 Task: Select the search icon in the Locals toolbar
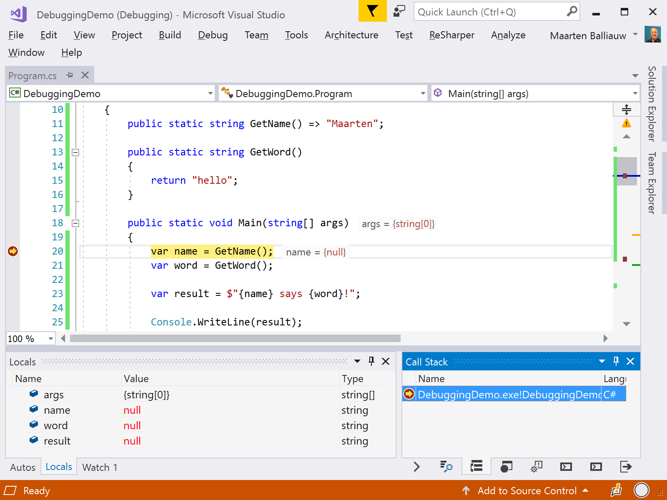pos(446,467)
